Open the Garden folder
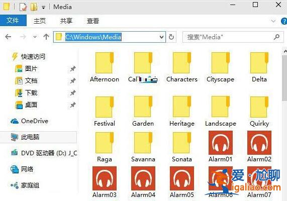Image resolution: width=287 pixels, height=201 pixels. coord(143,111)
